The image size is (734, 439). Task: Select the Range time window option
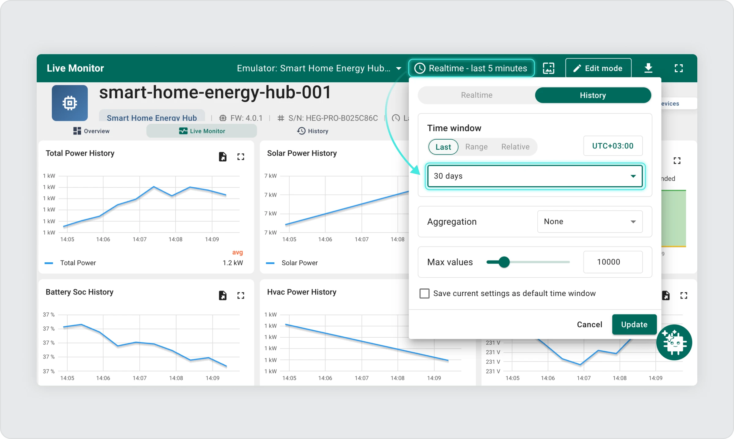476,147
